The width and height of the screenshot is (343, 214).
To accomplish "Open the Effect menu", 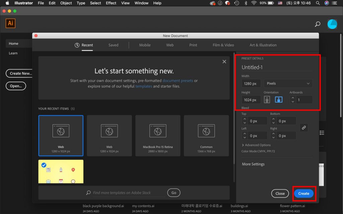I will 111,3.
